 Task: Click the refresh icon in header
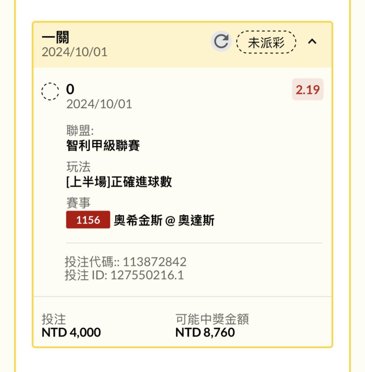coord(221,41)
